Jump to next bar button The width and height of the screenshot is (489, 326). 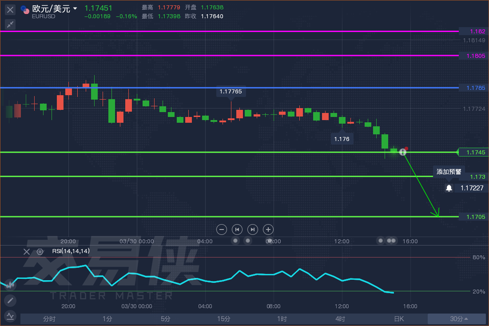pos(253,229)
